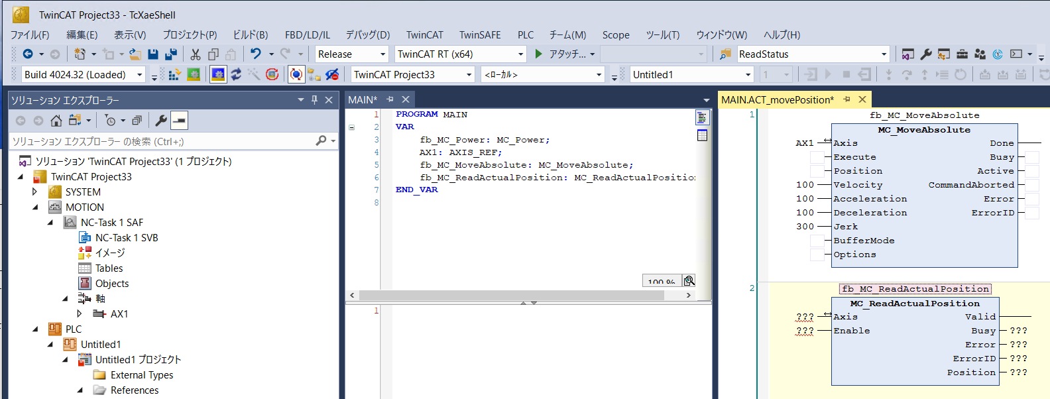The height and width of the screenshot is (399, 1050).
Task: Open the ファイル(F) menu
Action: tap(30, 34)
